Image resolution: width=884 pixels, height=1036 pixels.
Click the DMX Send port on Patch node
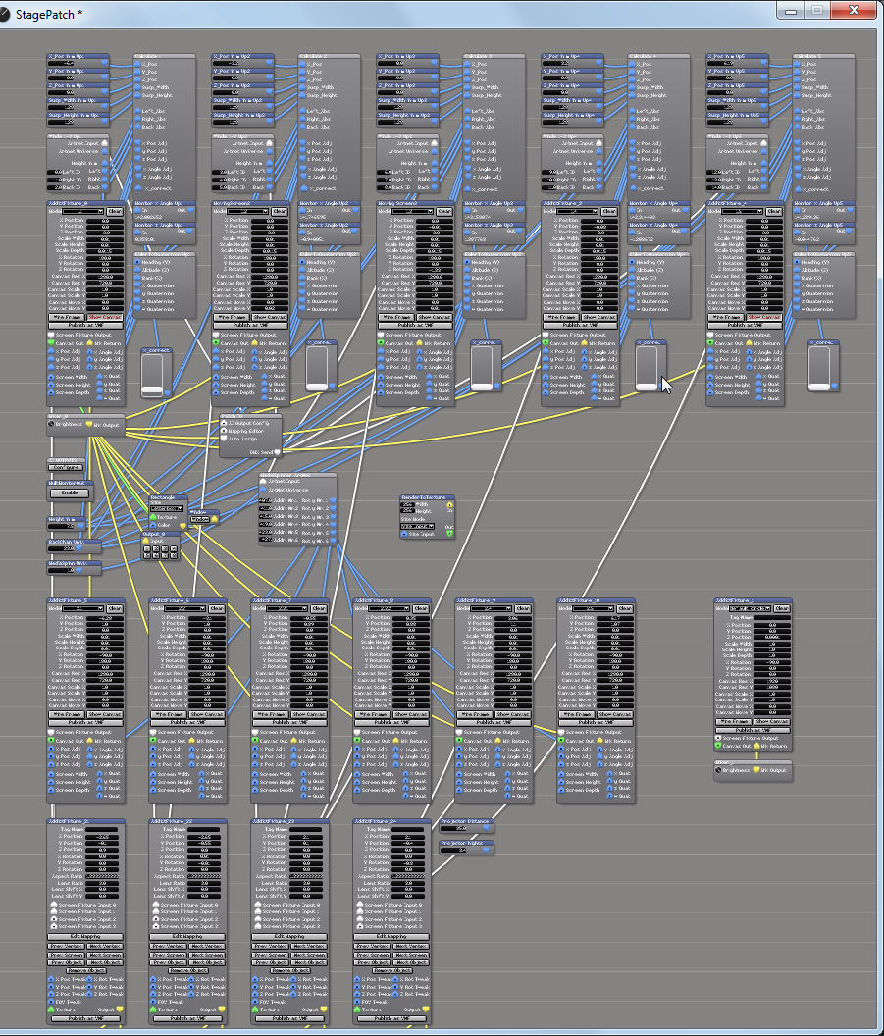(278, 452)
